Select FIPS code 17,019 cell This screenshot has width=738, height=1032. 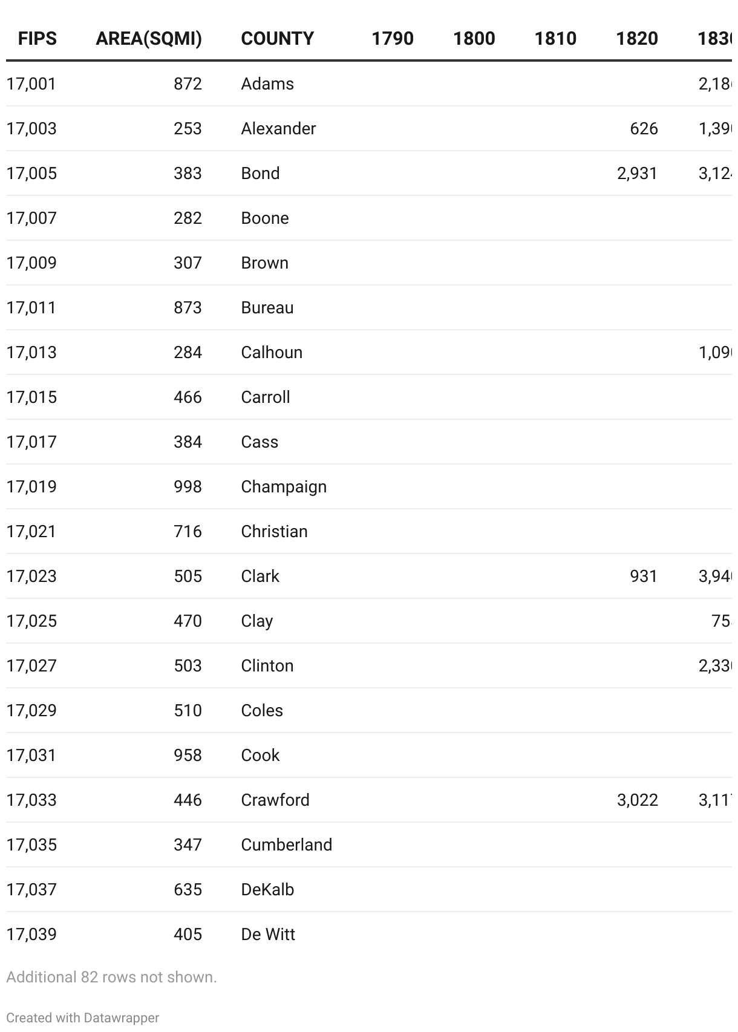tap(31, 486)
